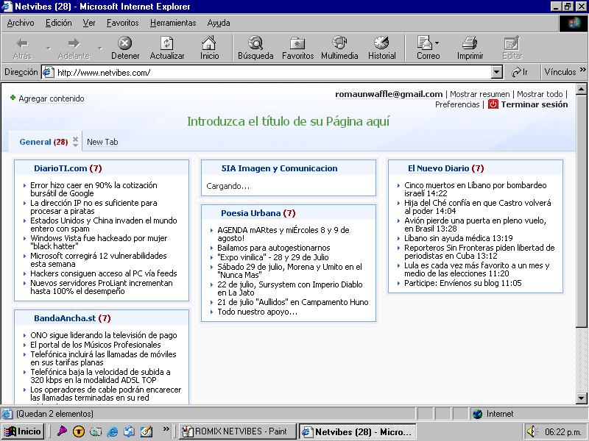The width and height of the screenshot is (589, 441).
Task: Open the Ayuda menu
Action: coord(218,23)
